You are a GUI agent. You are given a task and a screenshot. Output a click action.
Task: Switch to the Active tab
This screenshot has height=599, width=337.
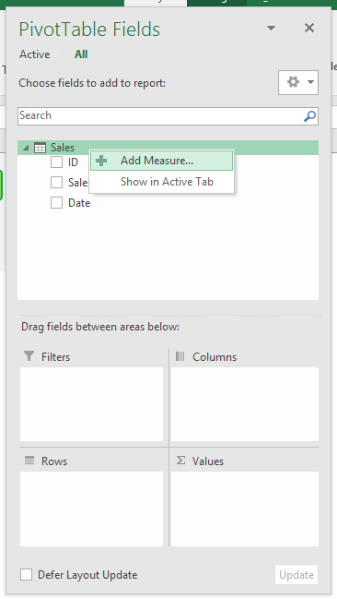[x=35, y=54]
